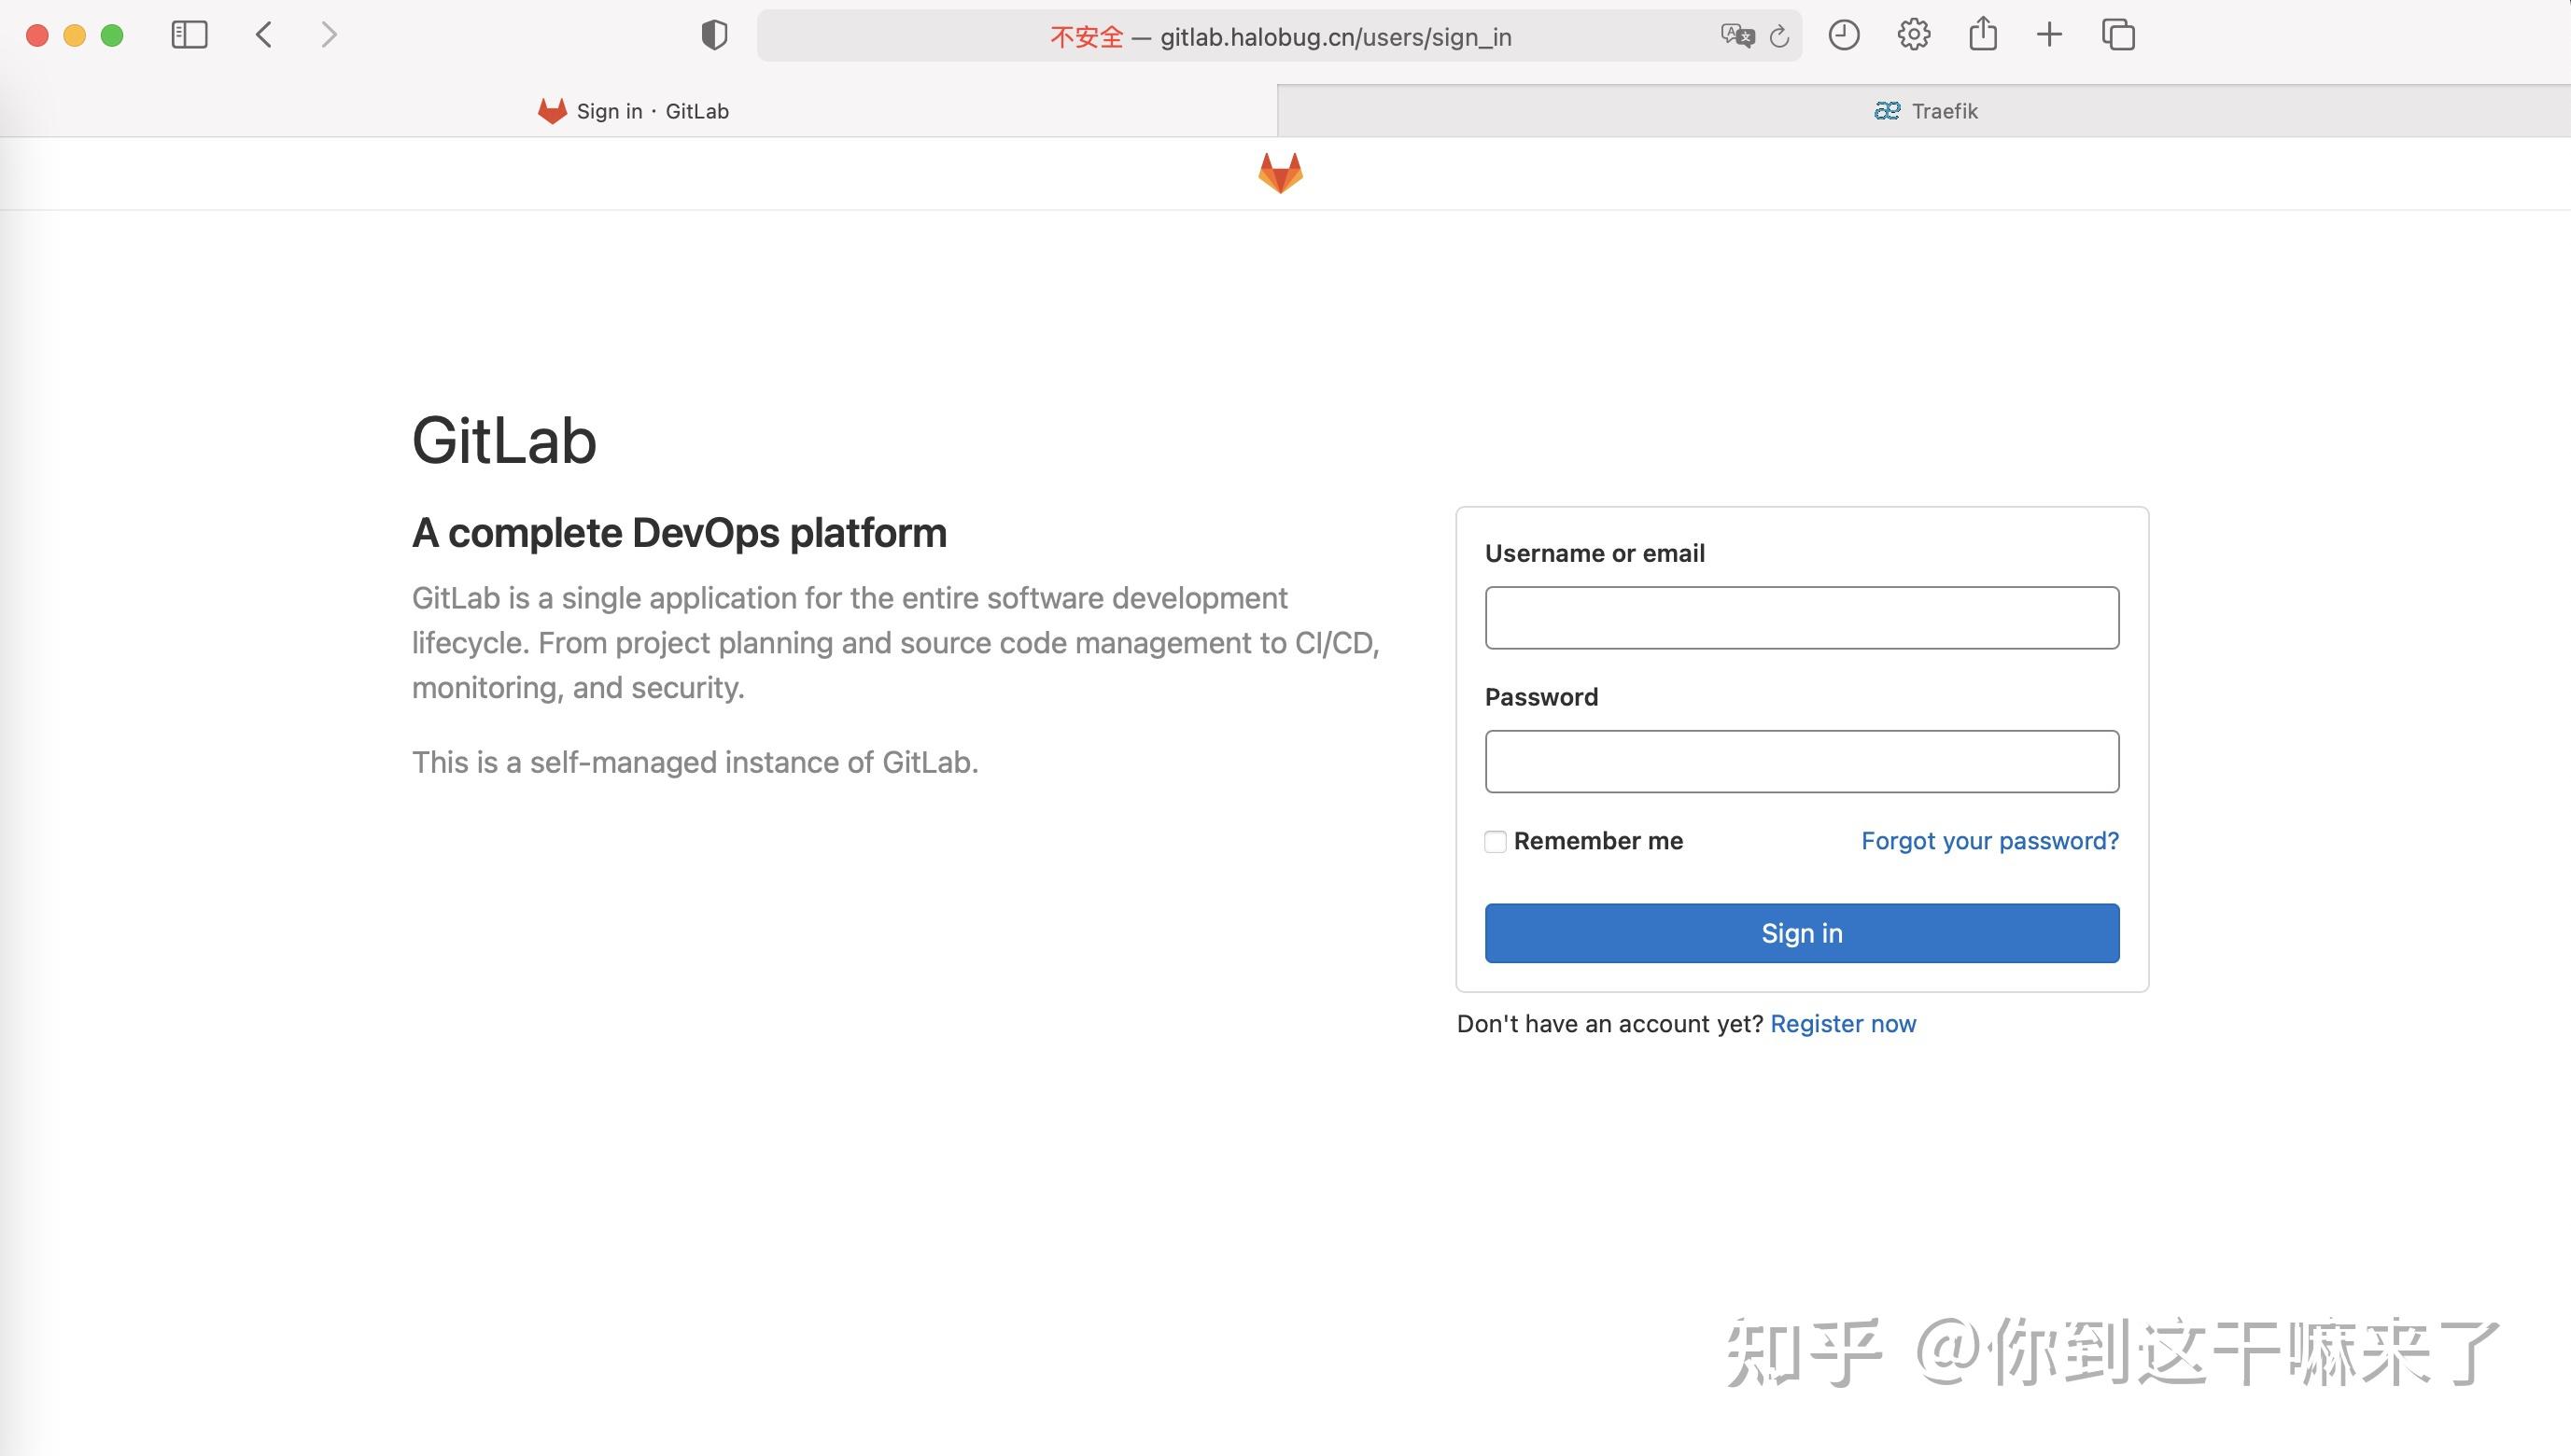The height and width of the screenshot is (1456, 2571).
Task: Select the Sign in GitLab tab
Action: [633, 110]
